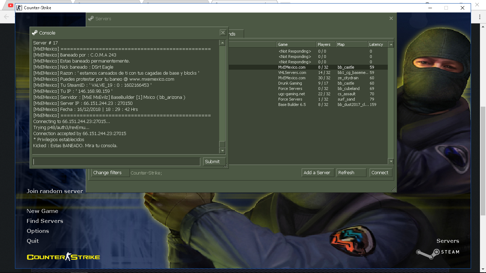Close the Console window

223,33
